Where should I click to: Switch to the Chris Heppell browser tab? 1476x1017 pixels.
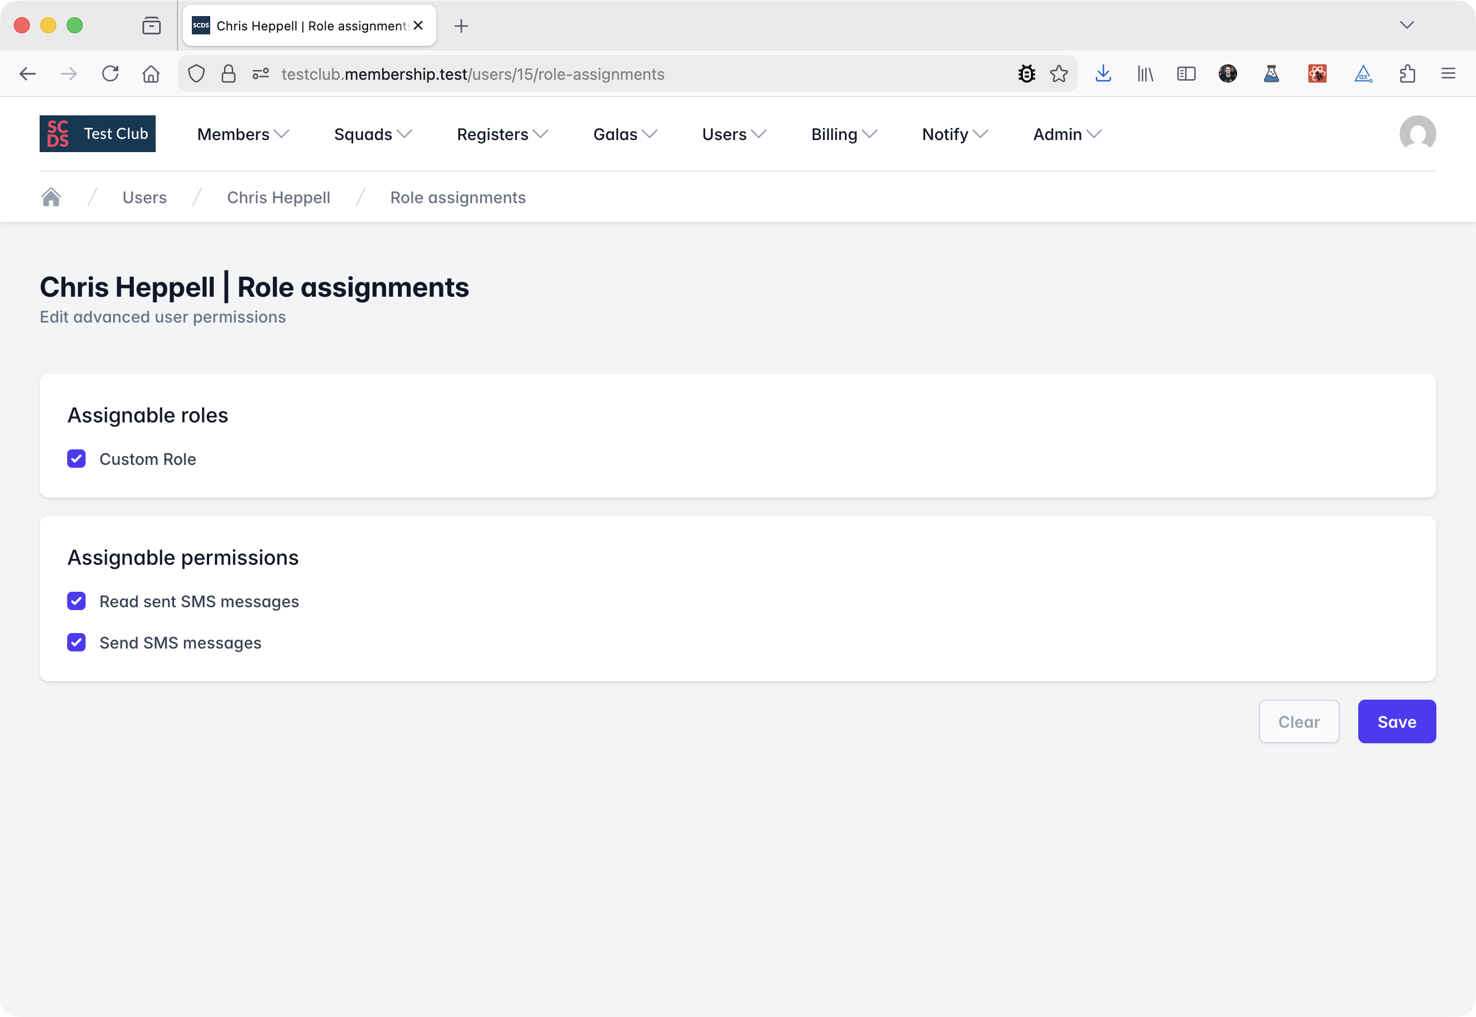pos(300,25)
